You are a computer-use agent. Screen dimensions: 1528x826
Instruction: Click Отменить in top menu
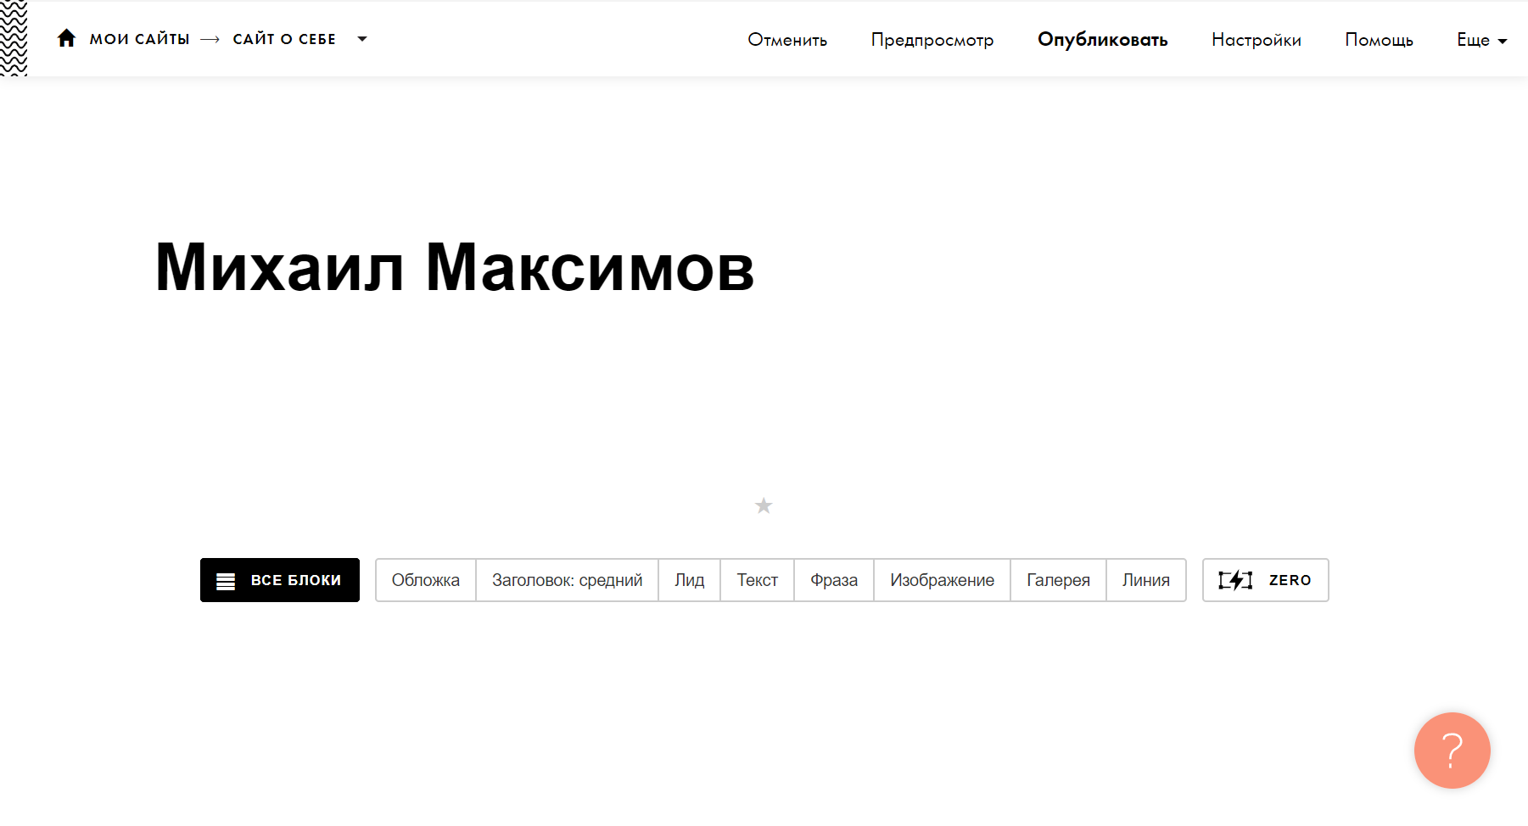click(786, 40)
